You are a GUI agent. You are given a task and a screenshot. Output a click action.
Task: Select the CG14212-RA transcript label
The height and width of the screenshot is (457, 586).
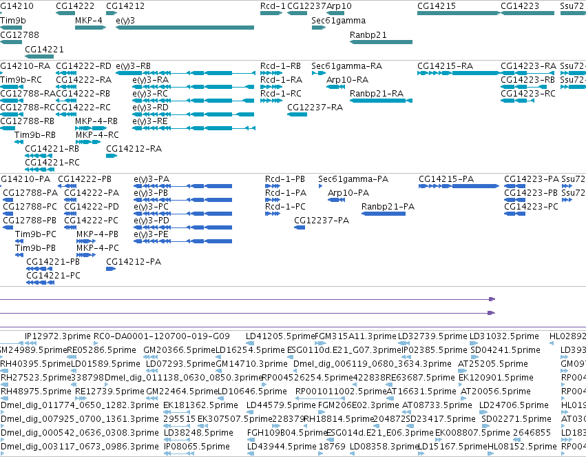[134, 149]
